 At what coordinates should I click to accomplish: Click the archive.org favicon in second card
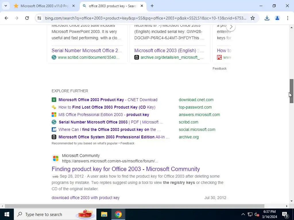click(136, 57)
